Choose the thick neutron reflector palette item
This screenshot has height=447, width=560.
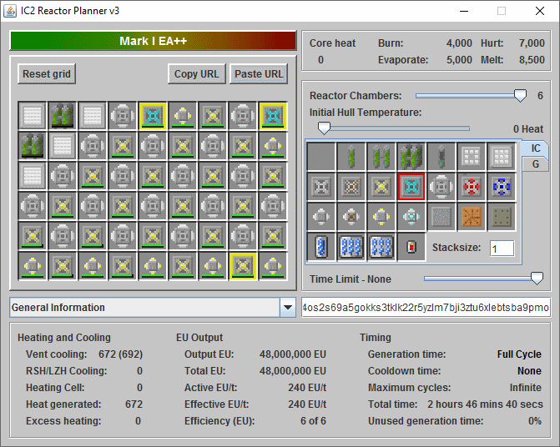point(501,156)
